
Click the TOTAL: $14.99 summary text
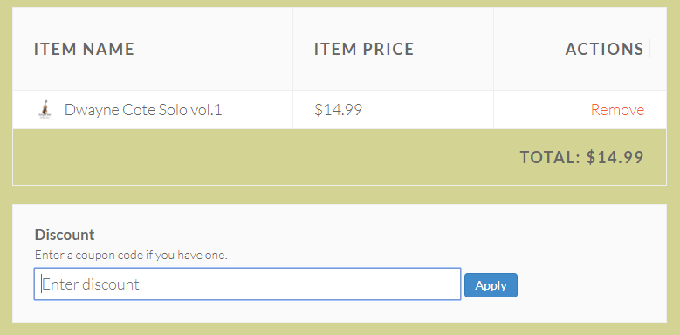tap(581, 157)
